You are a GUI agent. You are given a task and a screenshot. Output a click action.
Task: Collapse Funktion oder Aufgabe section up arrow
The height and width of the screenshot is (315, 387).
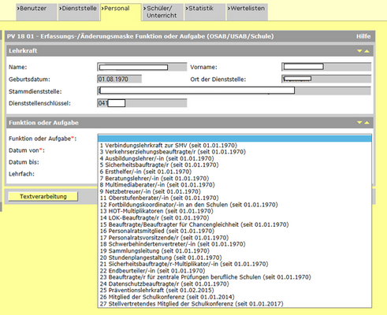pyautogui.click(x=367, y=123)
